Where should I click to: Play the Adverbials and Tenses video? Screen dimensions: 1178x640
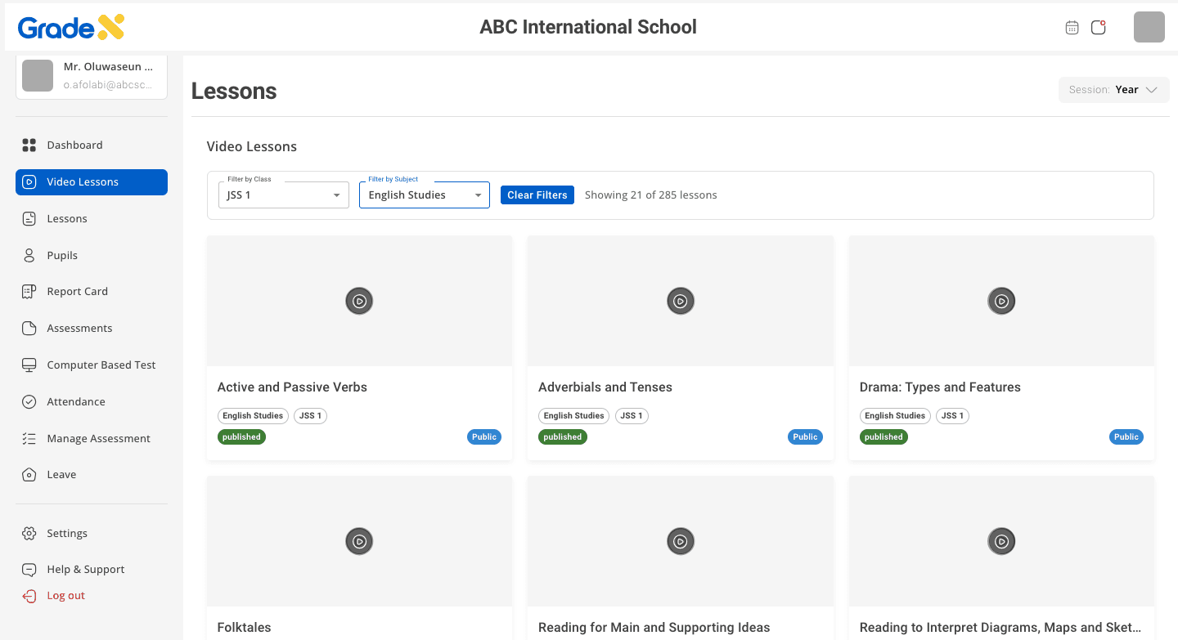[680, 301]
